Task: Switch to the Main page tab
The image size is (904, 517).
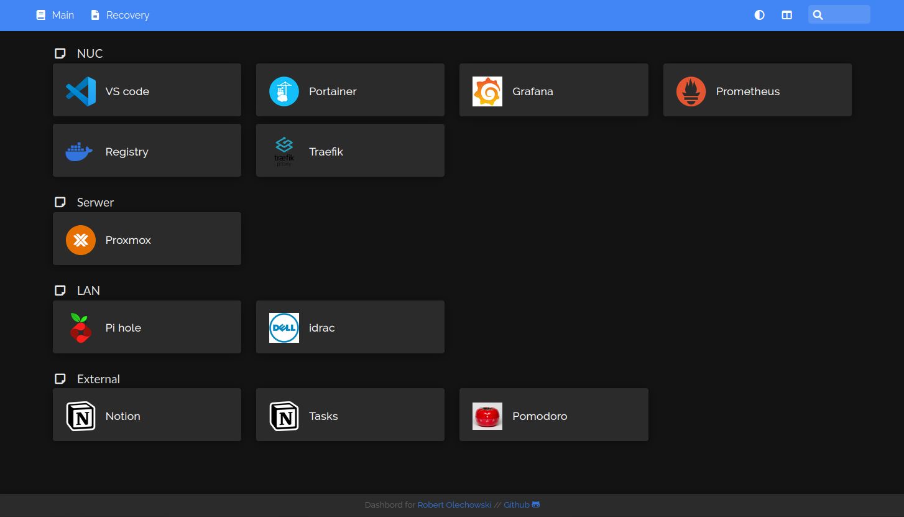Action: [55, 15]
